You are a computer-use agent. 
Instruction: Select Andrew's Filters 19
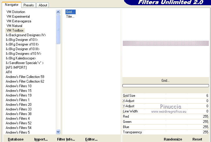pyautogui.click(x=19, y=95)
